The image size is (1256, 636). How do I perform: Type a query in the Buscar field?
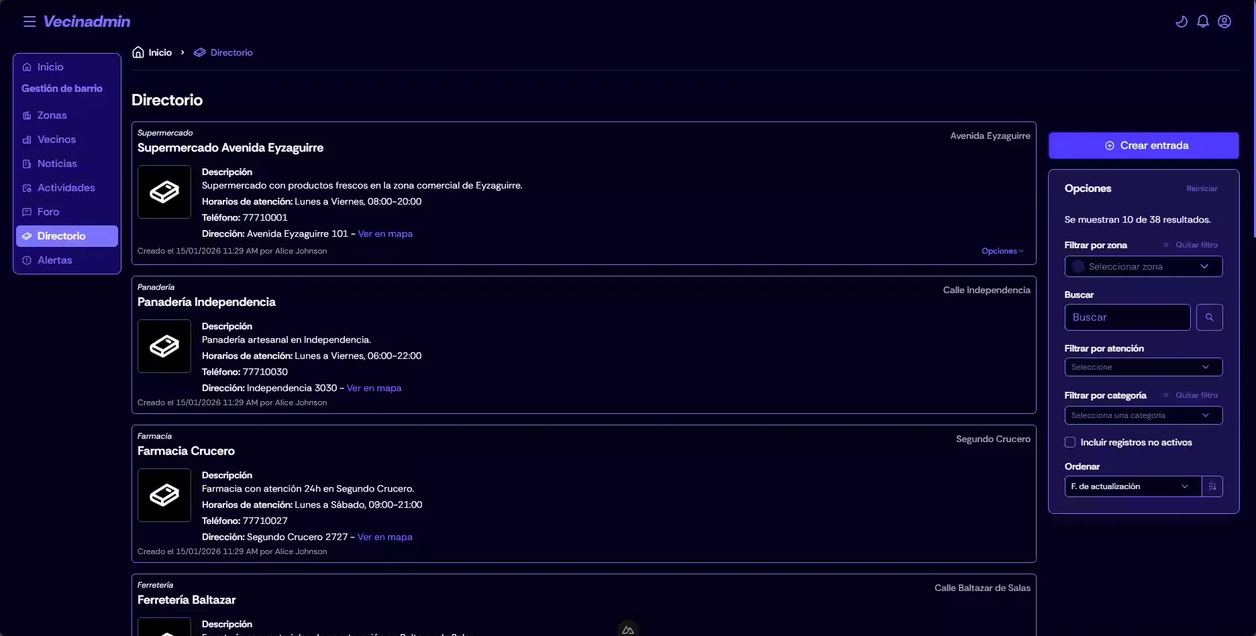tap(1127, 317)
